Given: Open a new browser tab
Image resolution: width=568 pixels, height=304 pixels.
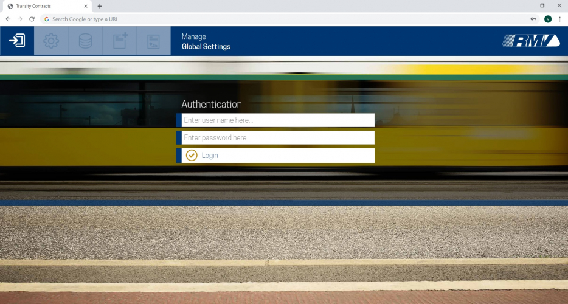Looking at the screenshot, I should coord(100,6).
